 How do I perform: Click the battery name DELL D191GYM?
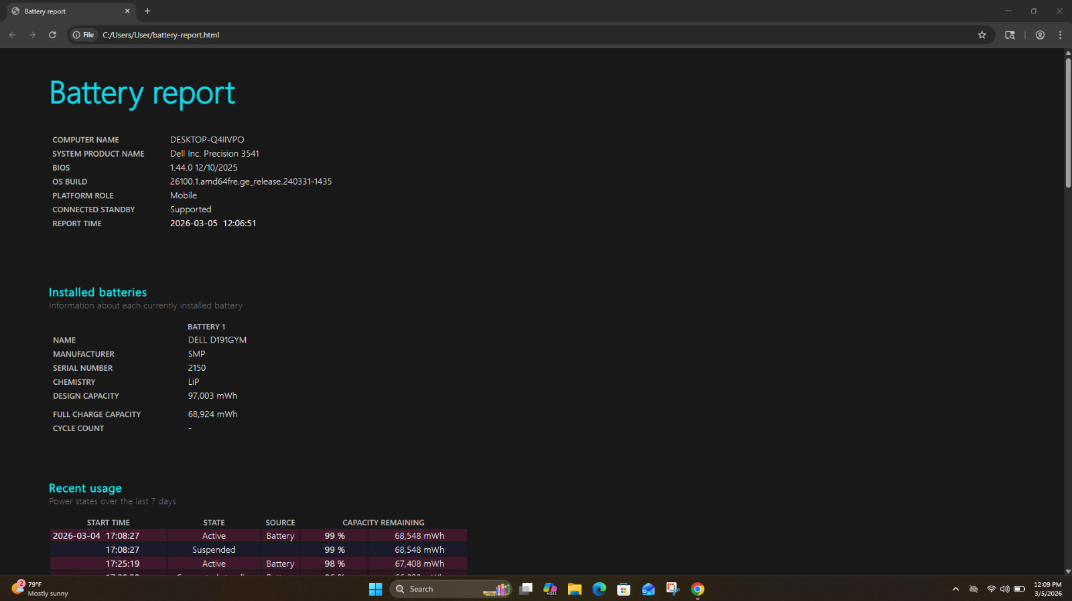click(217, 340)
